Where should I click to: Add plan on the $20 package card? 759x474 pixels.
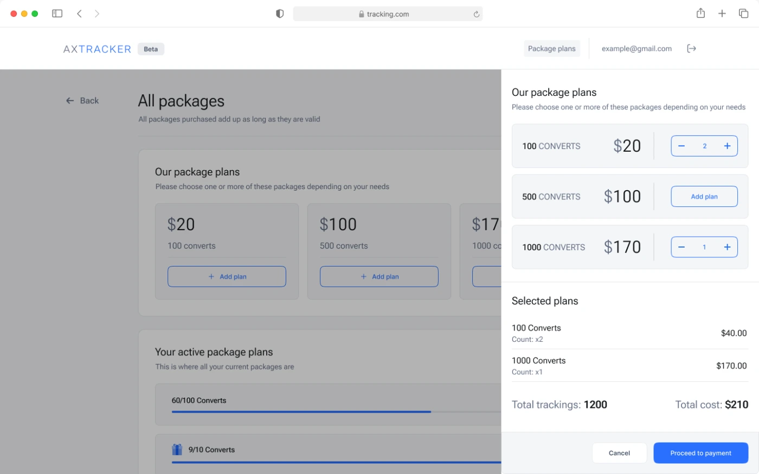[227, 276]
